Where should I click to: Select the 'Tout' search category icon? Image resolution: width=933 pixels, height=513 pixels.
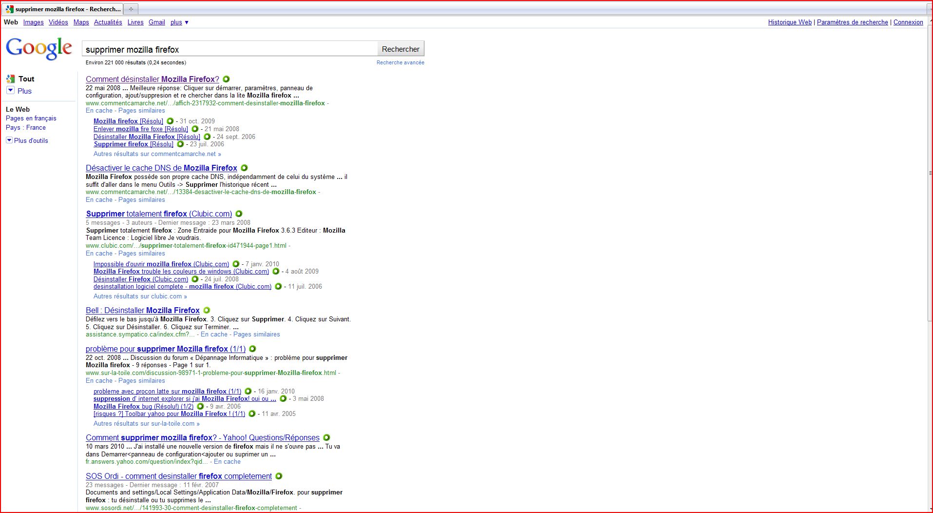11,79
